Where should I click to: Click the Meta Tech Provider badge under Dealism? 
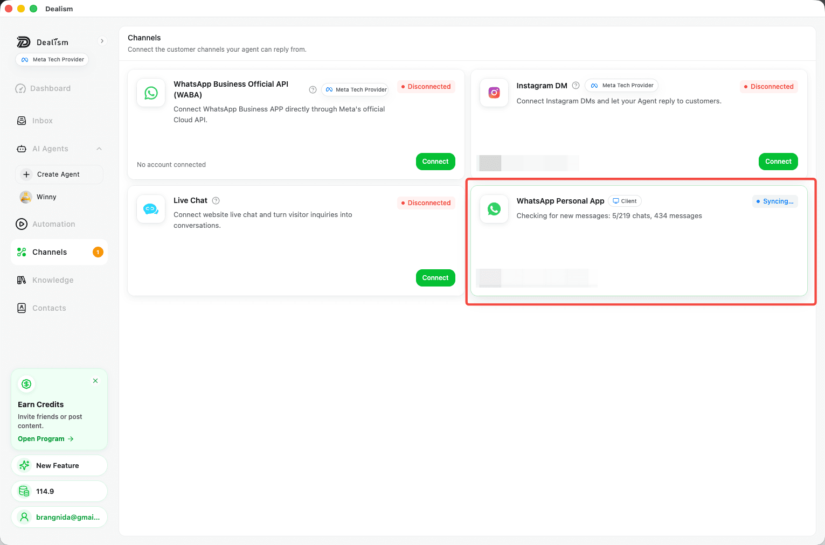tap(52, 60)
